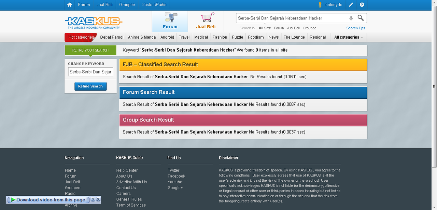Open Groupee in the top bar
Image resolution: width=437 pixels, height=210 pixels.
tap(127, 5)
